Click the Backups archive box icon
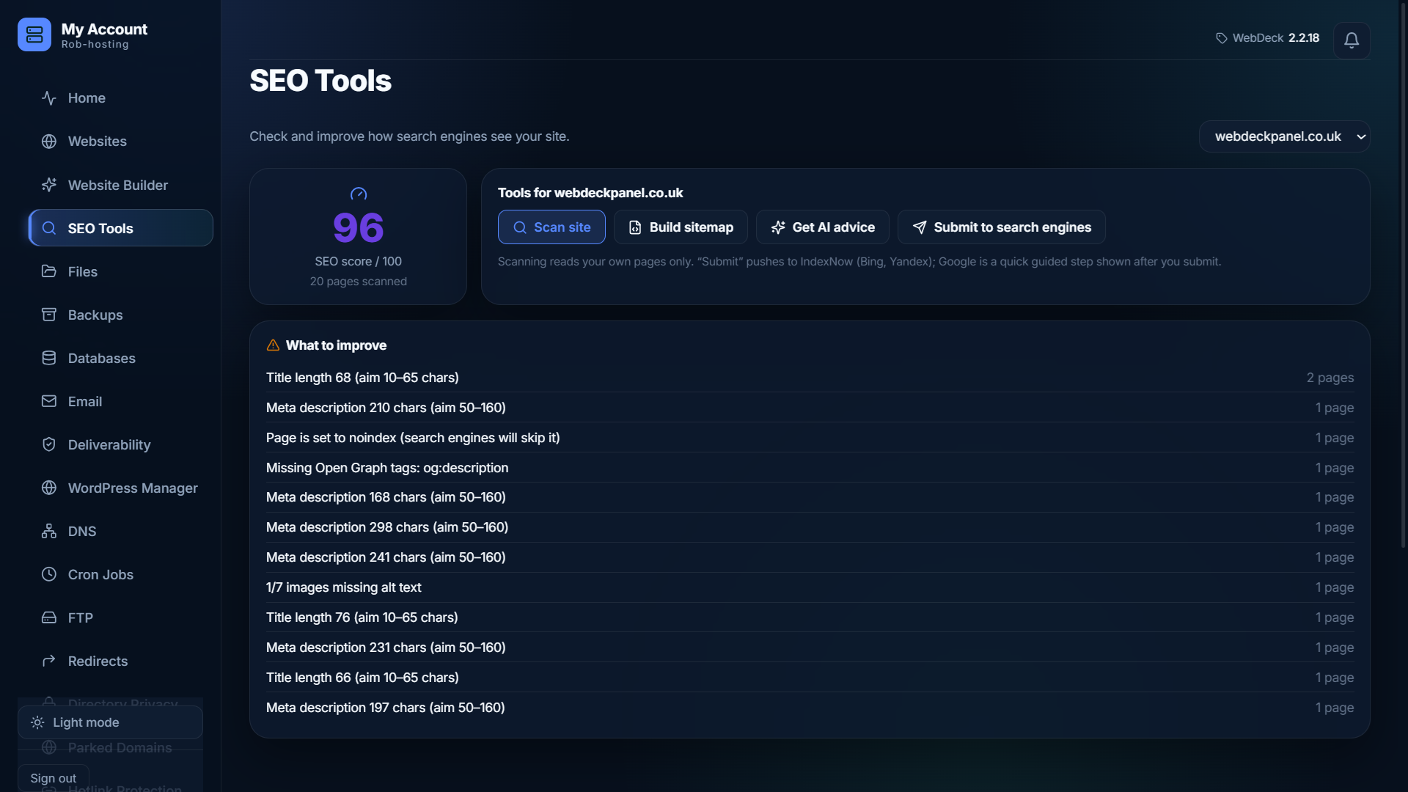This screenshot has height=792, width=1408. pos(49,315)
